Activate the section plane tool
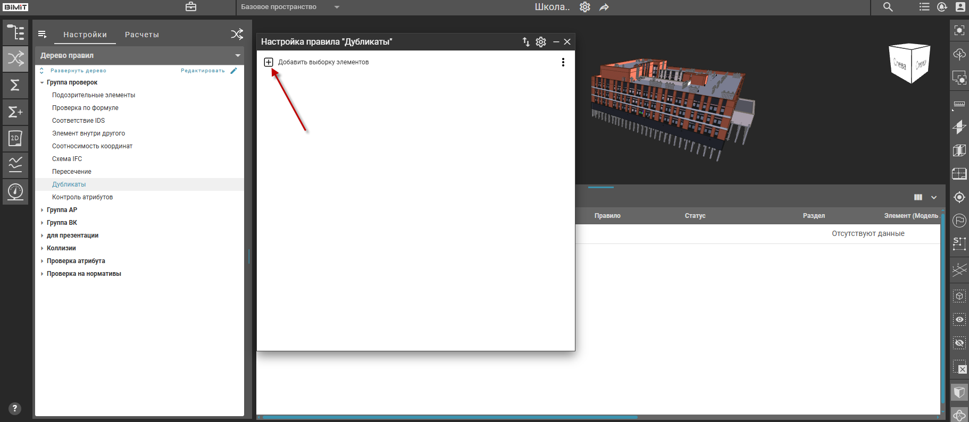 click(x=959, y=127)
